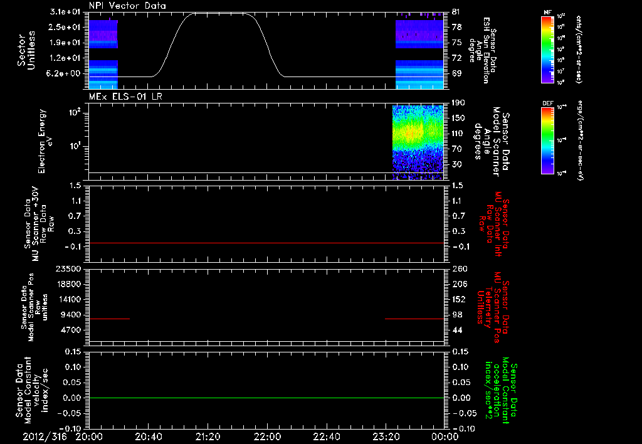The image size is (642, 444).
Task: Click the 260 telemetry tick label
Action: point(458,269)
